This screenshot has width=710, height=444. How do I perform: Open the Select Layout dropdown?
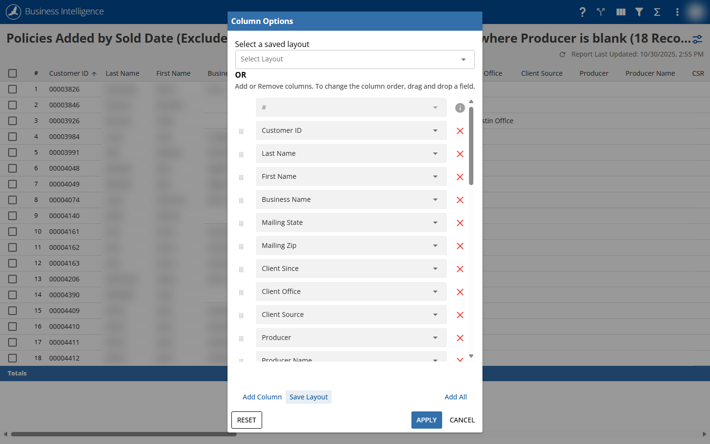[x=355, y=59]
